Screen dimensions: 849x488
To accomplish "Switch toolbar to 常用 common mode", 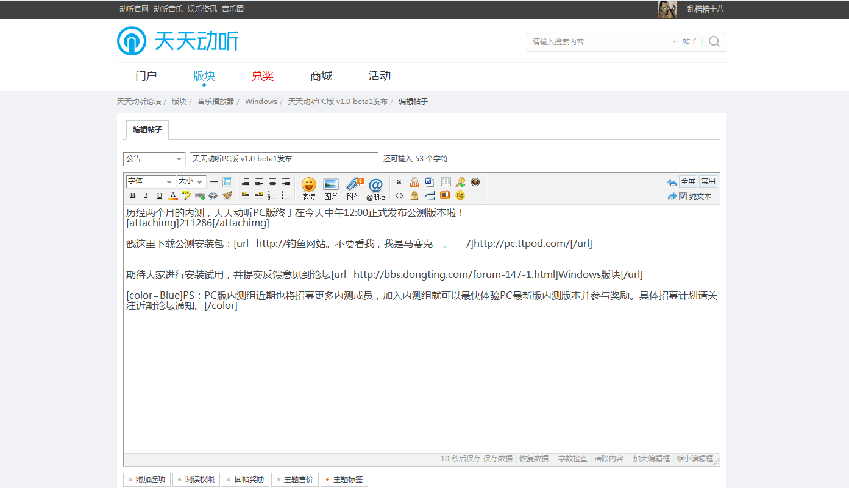I will 708,181.
